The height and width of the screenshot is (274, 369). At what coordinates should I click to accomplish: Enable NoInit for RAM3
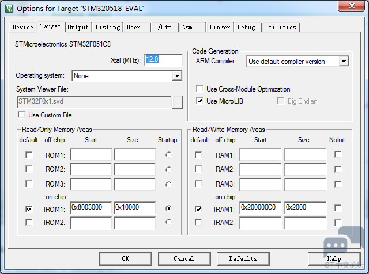[338, 184]
